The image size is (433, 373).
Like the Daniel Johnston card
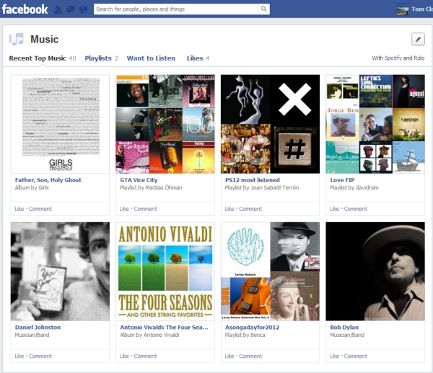click(x=19, y=356)
